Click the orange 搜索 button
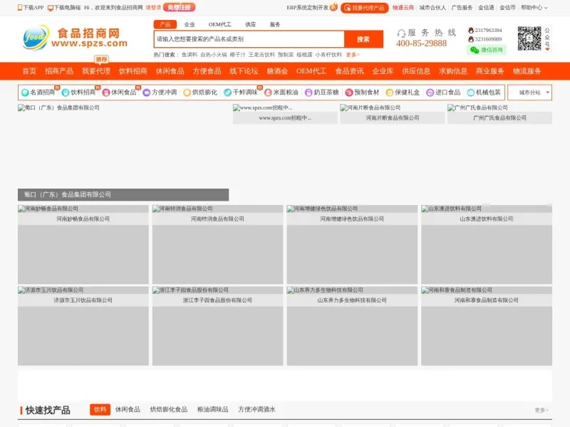Viewport: 570px width, 427px height. coord(363,39)
